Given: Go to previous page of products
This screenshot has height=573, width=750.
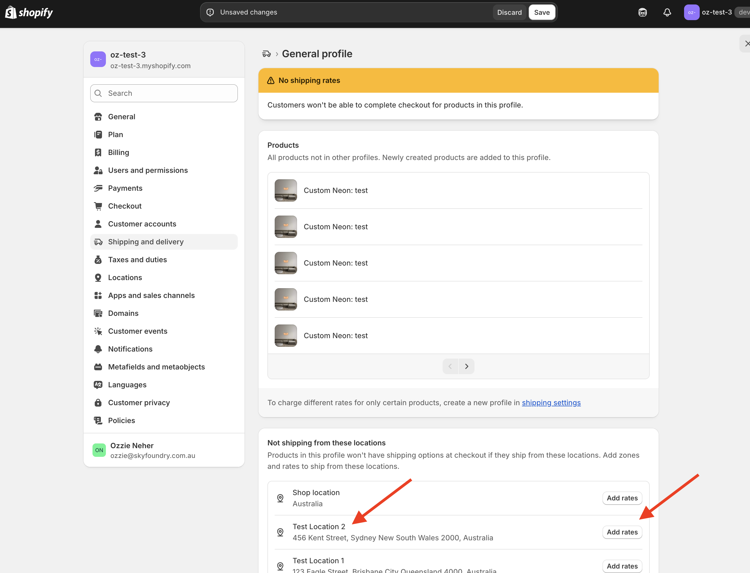Looking at the screenshot, I should point(450,366).
